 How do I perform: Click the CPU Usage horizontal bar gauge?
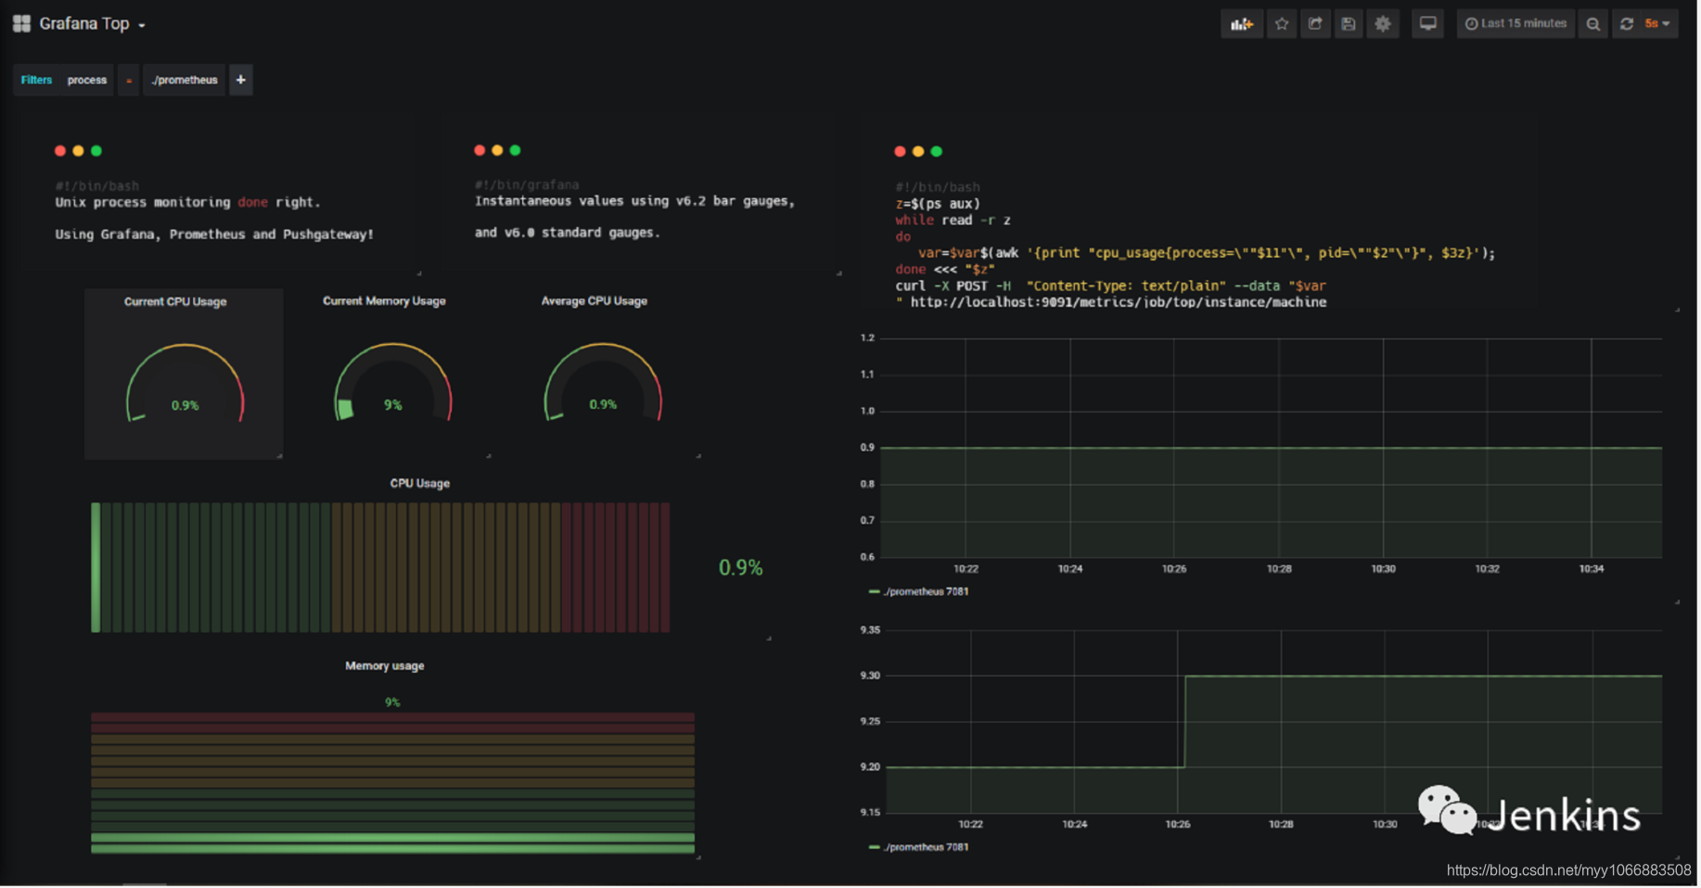coord(380,567)
